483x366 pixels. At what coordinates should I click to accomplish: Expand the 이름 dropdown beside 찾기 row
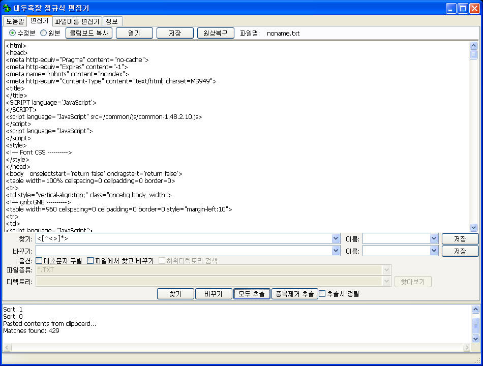(434, 238)
